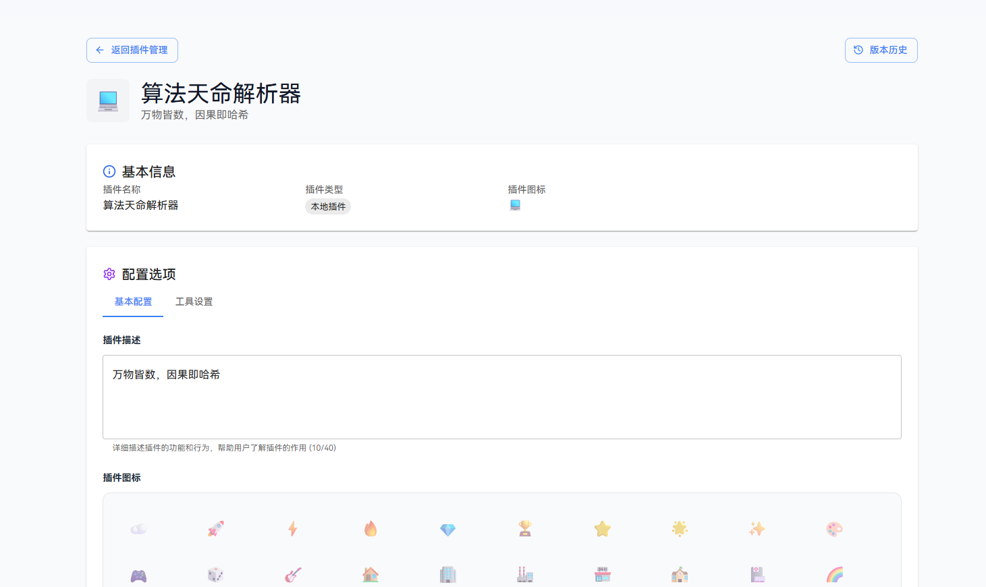
Task: Click the 配置选项 section title
Action: coord(148,274)
